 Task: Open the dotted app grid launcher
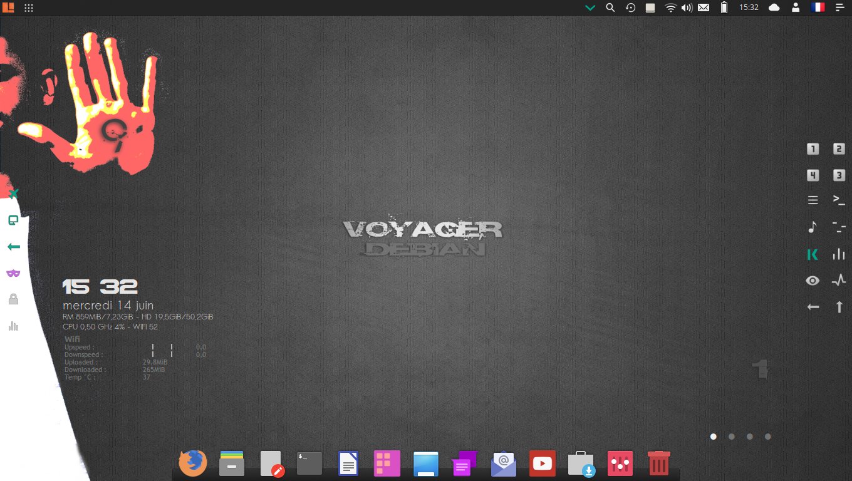[x=29, y=8]
